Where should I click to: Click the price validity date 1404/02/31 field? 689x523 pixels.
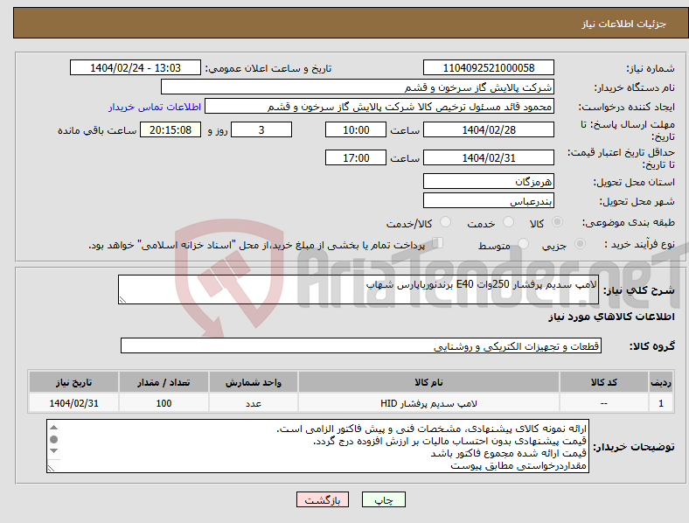488,157
